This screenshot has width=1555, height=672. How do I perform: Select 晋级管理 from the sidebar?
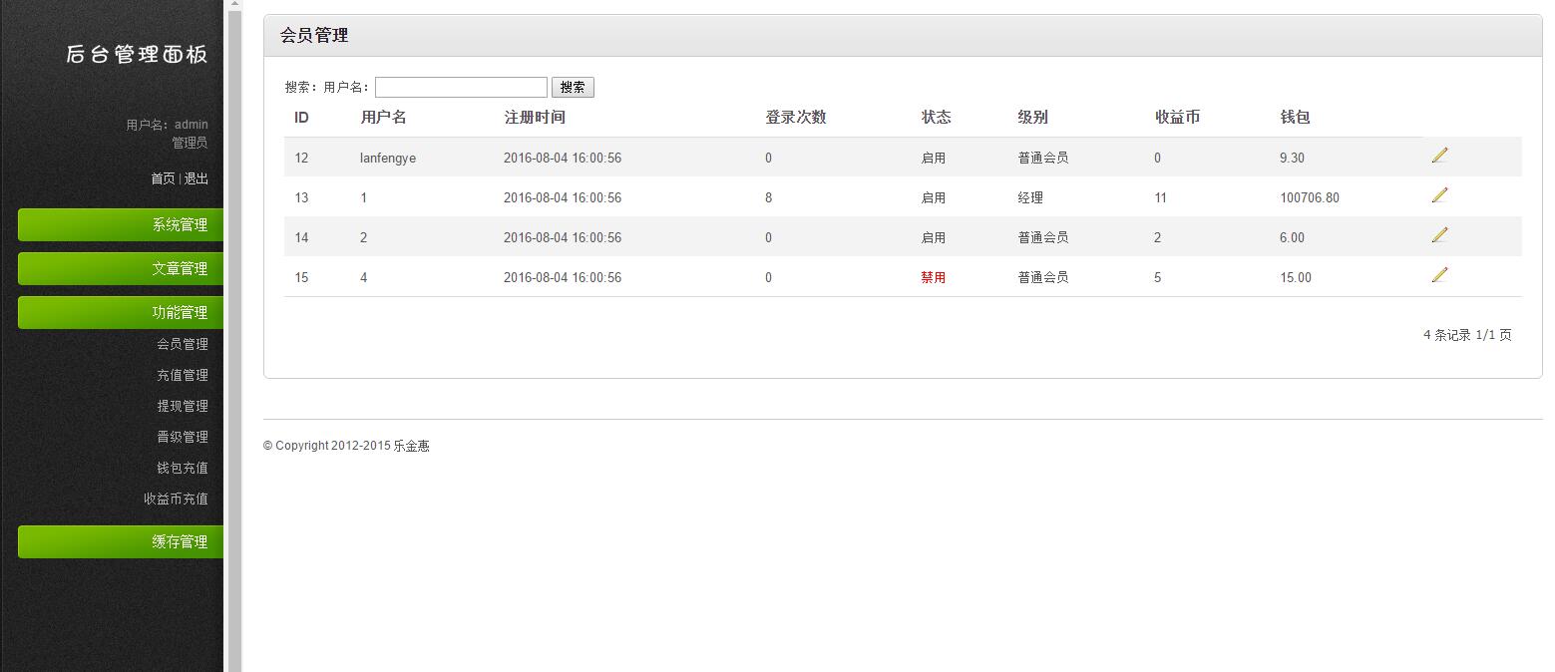183,438
